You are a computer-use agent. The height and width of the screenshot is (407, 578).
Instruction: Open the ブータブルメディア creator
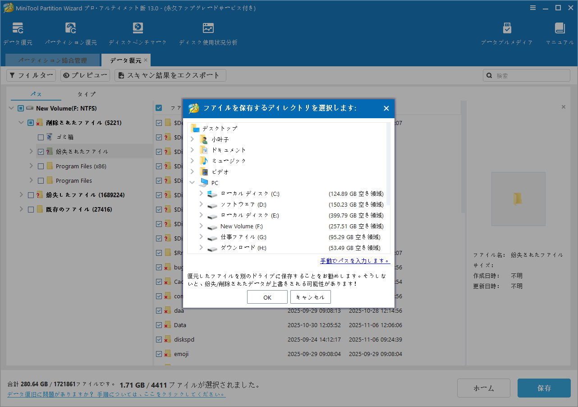507,32
